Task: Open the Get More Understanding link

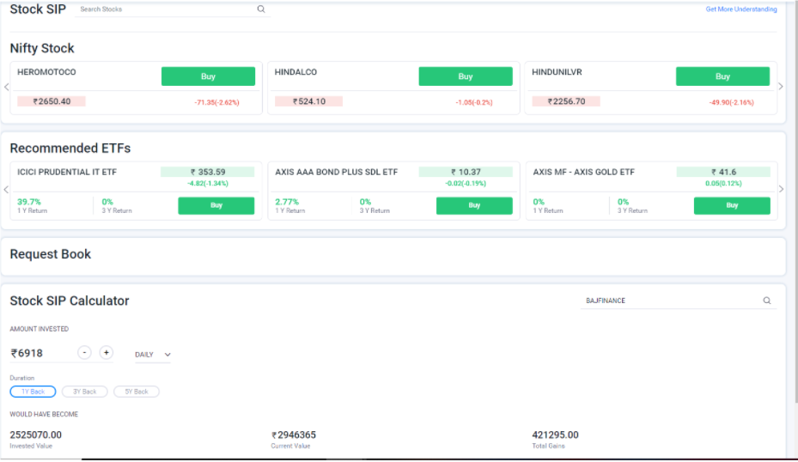Action: pos(740,9)
